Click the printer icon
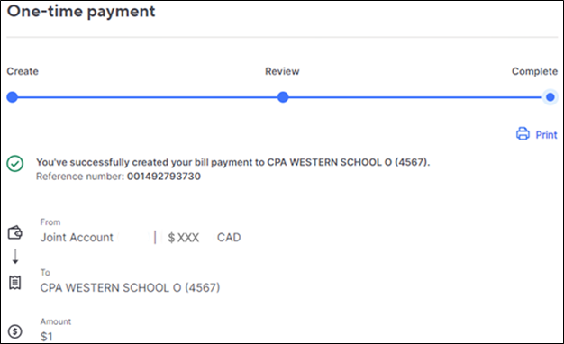Image resolution: width=564 pixels, height=344 pixels. tap(523, 133)
